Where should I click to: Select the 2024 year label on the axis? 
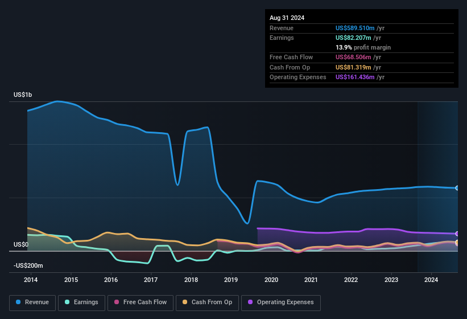431,280
